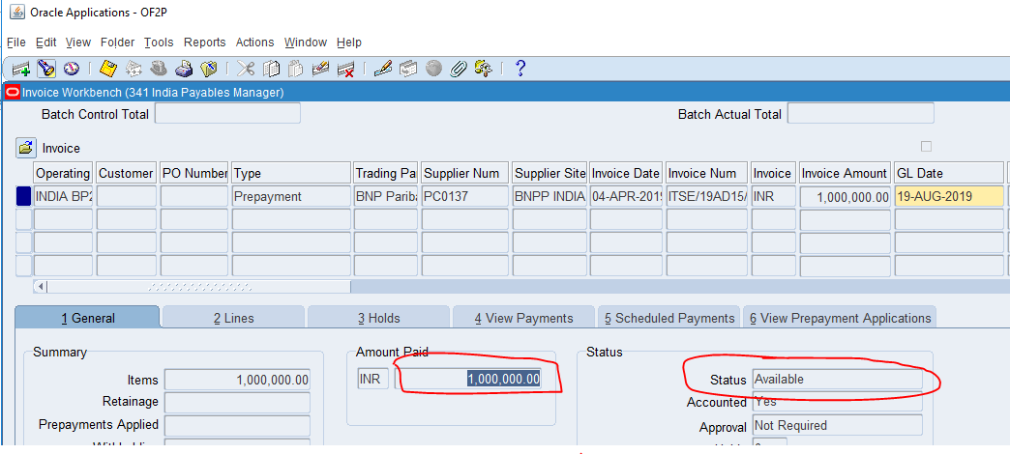Screen dimensions: 1010x454
Task: Open the Tools menu
Action: 159,43
